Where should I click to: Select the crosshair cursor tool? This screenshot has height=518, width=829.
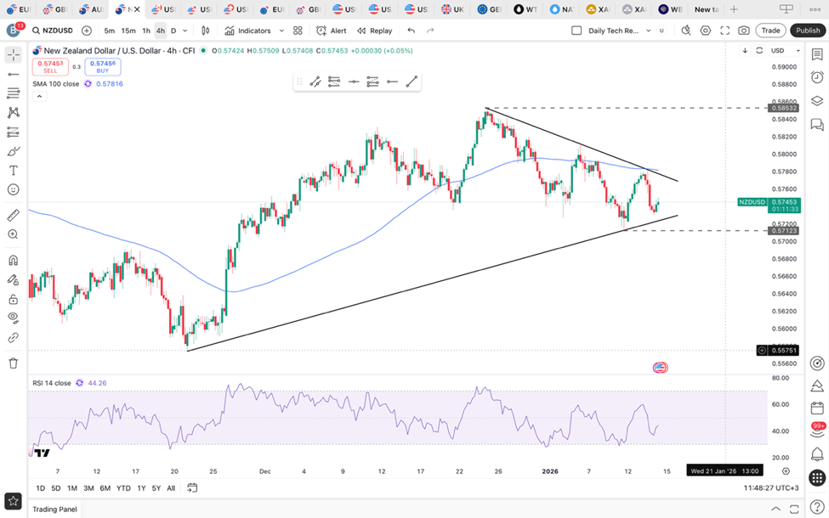pyautogui.click(x=14, y=55)
